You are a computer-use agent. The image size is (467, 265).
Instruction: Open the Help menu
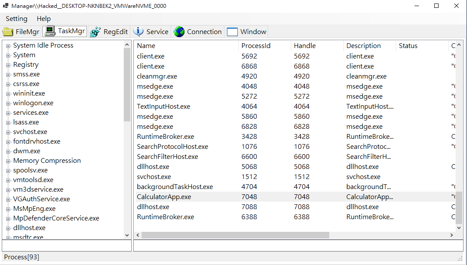[44, 19]
